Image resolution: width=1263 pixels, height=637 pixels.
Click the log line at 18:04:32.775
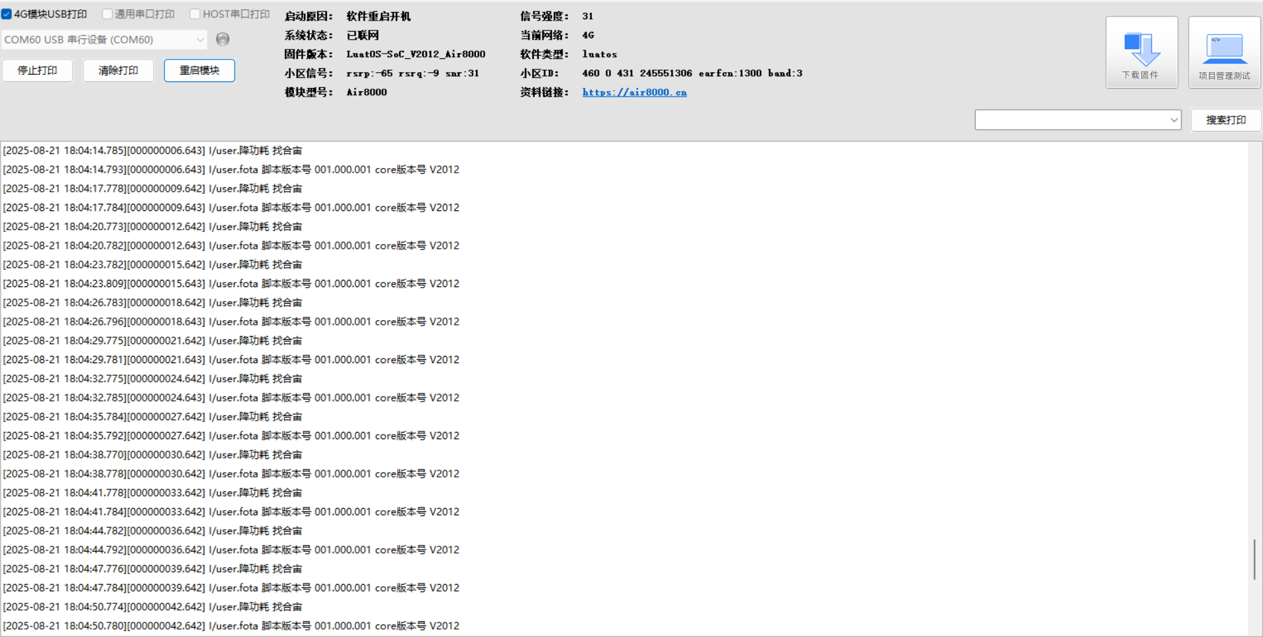152,379
